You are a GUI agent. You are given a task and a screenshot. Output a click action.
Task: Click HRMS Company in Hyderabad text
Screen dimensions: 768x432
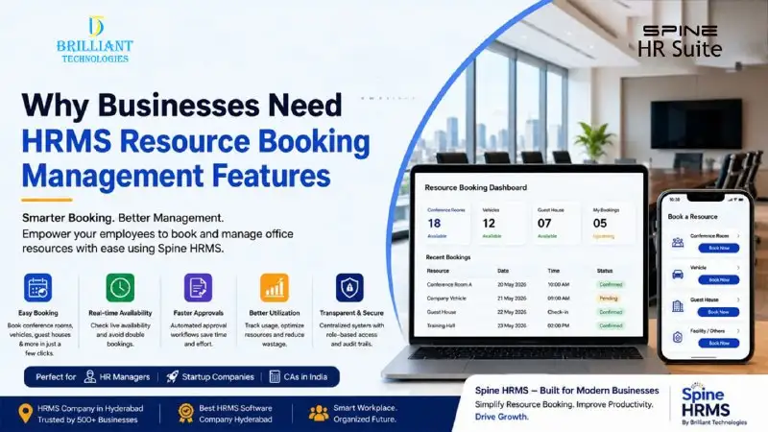click(x=90, y=408)
